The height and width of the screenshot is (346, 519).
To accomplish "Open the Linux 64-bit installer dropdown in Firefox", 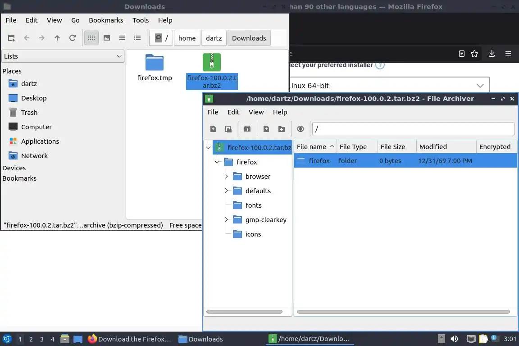I will coord(389,86).
